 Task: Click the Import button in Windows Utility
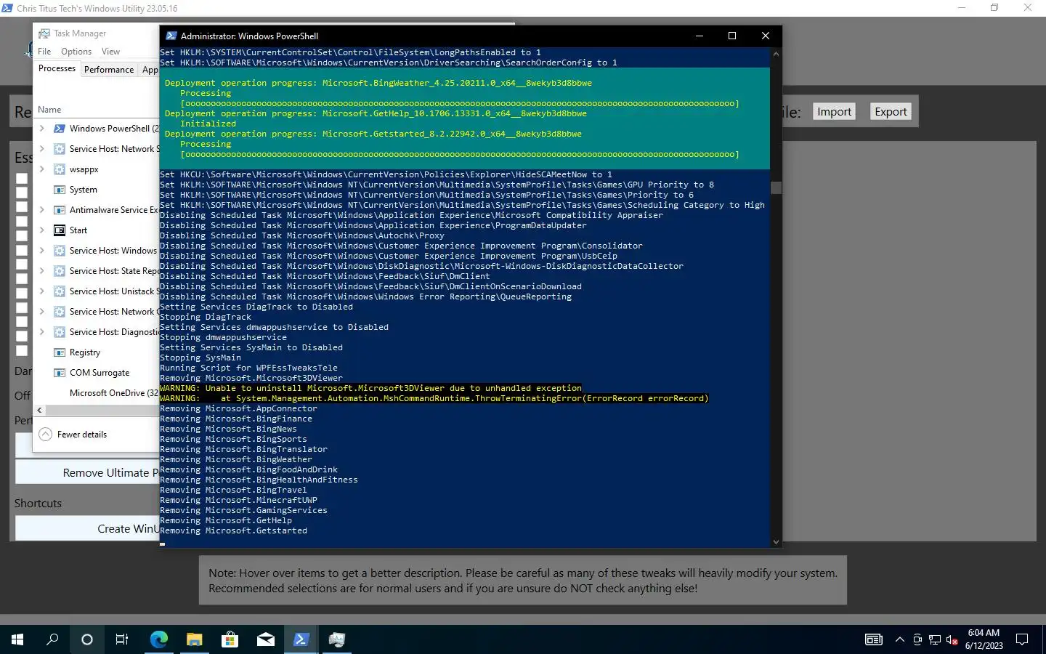tap(834, 111)
